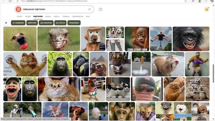Open the clothed legs photo under white dogs

[x=115, y=45]
